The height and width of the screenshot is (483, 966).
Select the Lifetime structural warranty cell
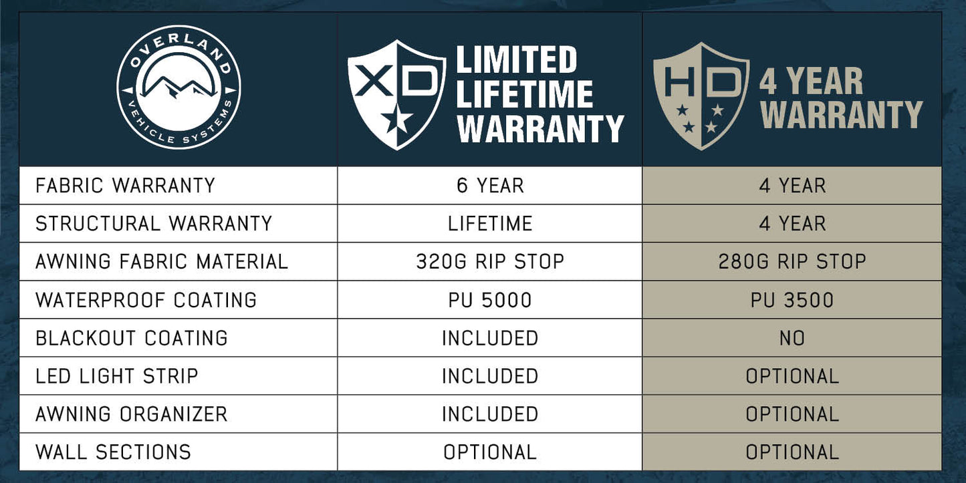coord(490,223)
